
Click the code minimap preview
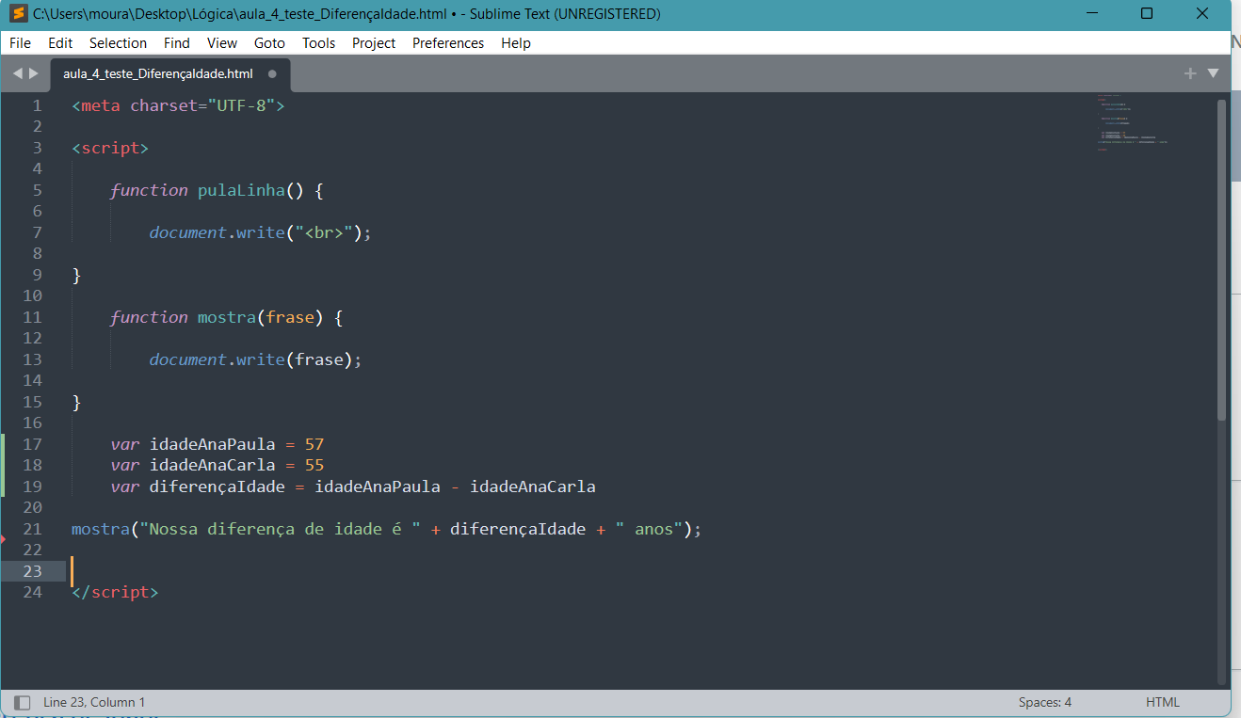(1132, 122)
